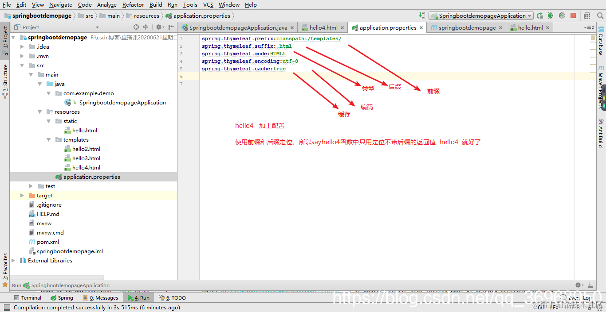Viewport: 606px width, 312px height.
Task: Click src in breadcrumb bar
Action: (x=86, y=15)
